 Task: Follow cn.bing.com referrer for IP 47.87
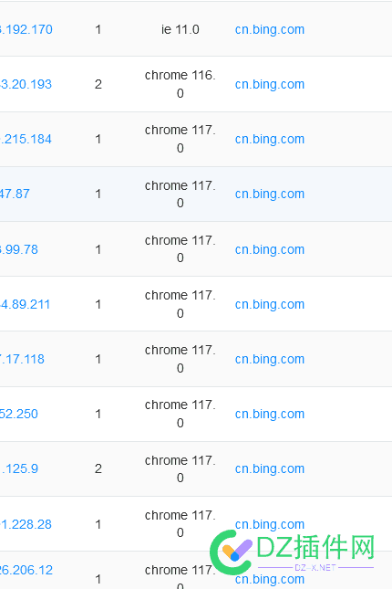tap(270, 195)
